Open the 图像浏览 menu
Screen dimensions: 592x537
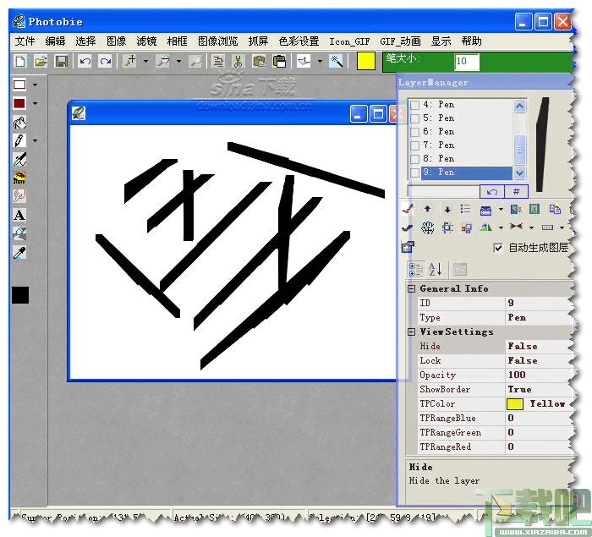click(x=218, y=41)
